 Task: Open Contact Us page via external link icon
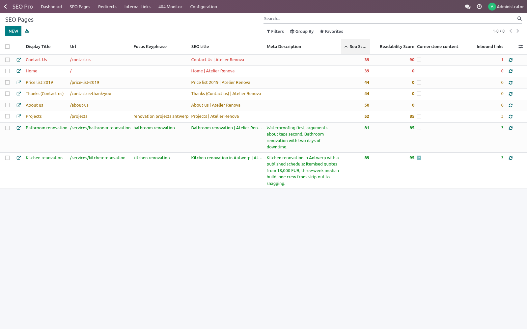point(19,60)
